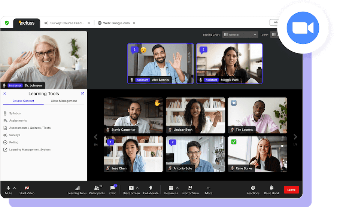Toggle Alex Dennis's microphone icon

[132, 80]
